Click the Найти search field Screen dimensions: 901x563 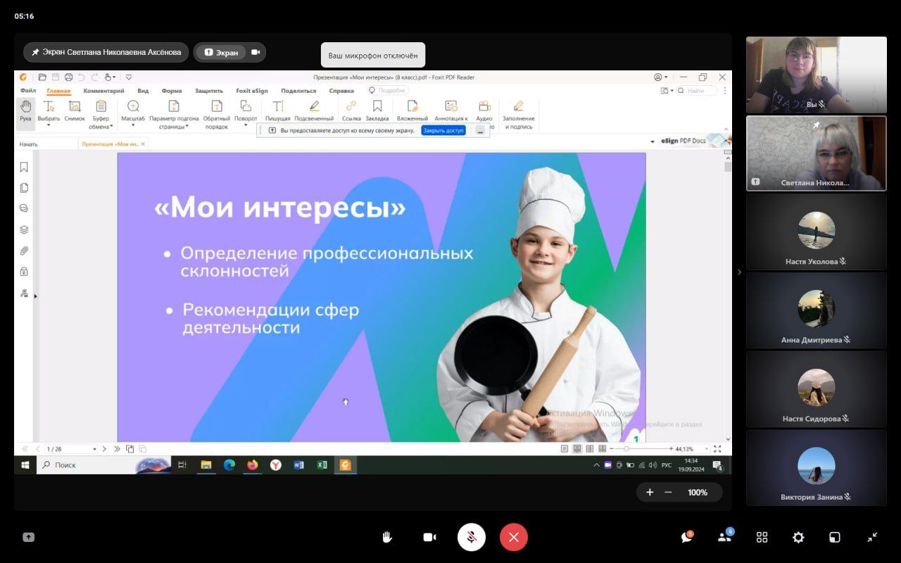(x=697, y=91)
